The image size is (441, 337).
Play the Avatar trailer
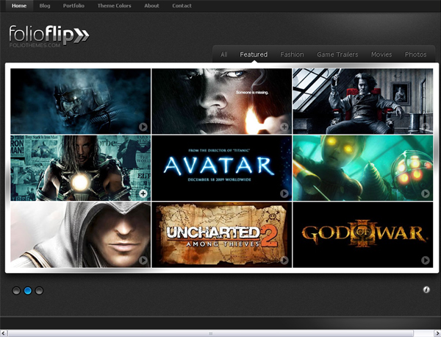(x=284, y=194)
